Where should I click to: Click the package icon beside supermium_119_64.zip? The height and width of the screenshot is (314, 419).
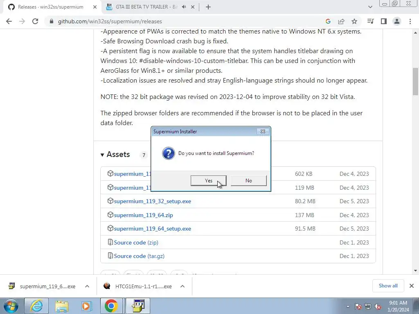(110, 215)
